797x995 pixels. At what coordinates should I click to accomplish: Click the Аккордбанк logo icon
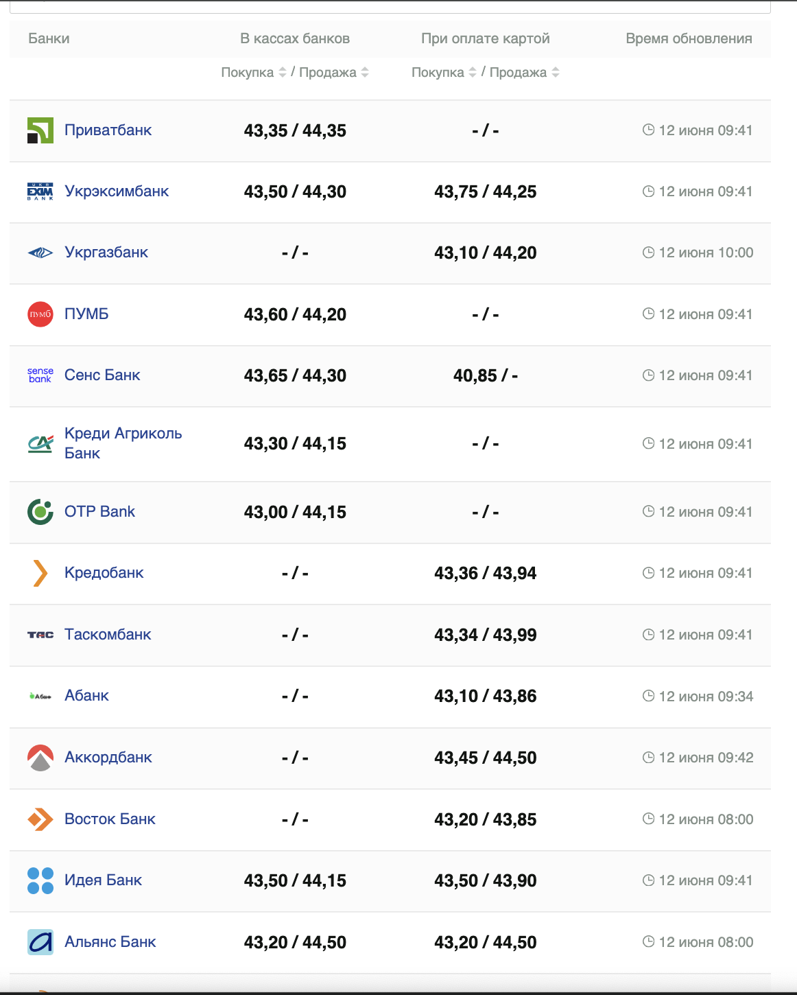click(40, 758)
